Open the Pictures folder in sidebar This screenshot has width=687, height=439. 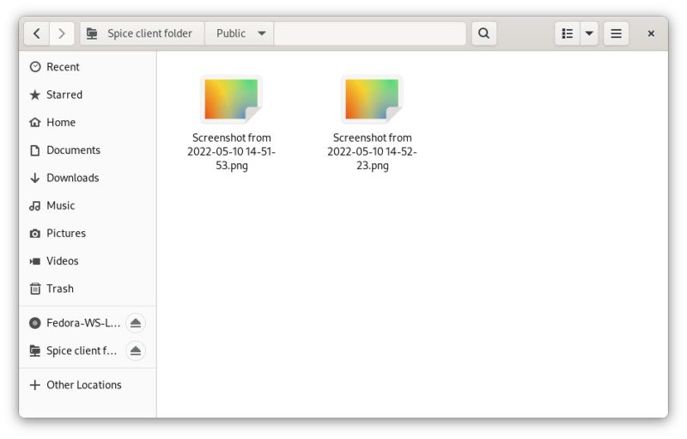click(x=65, y=233)
